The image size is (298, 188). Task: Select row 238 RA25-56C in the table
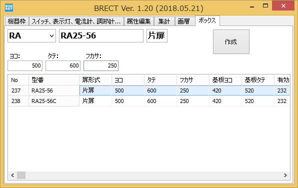(x=149, y=101)
